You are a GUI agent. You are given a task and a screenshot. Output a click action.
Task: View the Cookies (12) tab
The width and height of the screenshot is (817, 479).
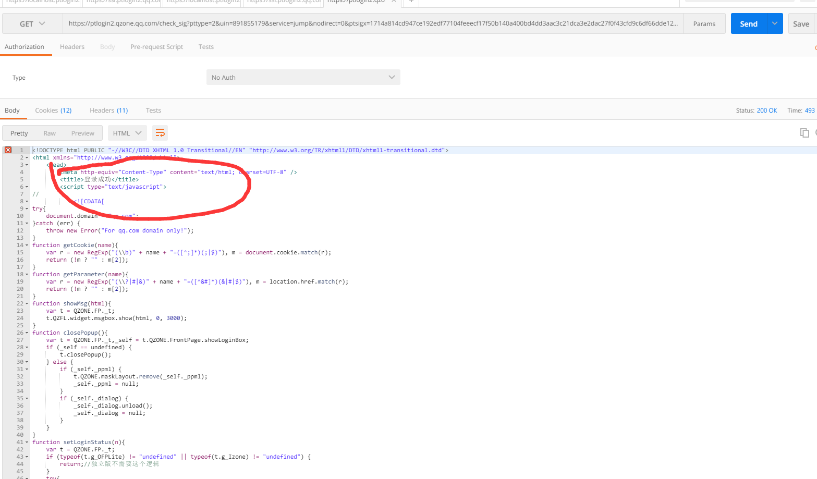[53, 110]
